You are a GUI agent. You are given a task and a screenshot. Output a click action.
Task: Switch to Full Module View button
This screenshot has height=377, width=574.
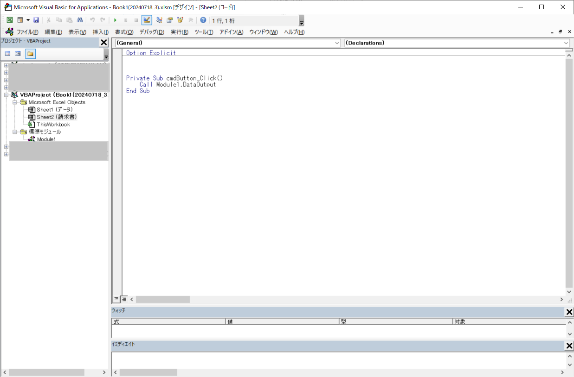[x=123, y=299]
